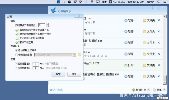Viewport: 169px width, 100px height.
Task: Open AirPlay display menu bar icon
Action: tap(98, 2)
